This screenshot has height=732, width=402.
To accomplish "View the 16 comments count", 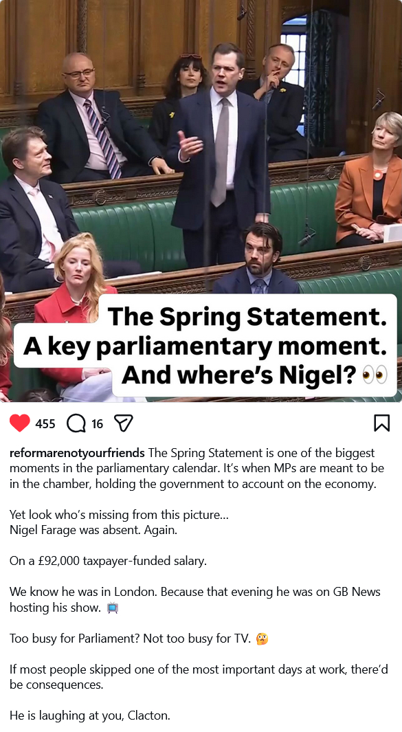I will (x=97, y=424).
